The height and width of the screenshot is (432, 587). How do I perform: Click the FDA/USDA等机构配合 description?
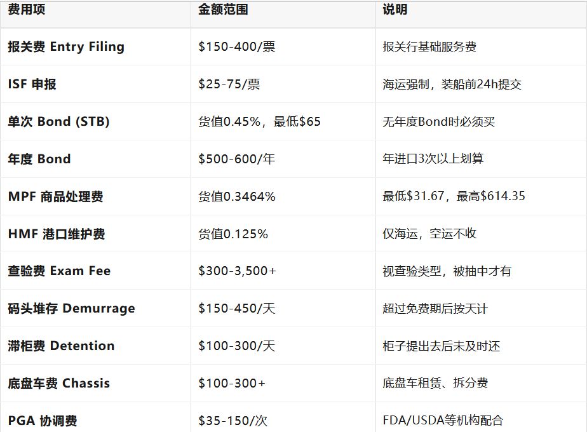pos(443,421)
